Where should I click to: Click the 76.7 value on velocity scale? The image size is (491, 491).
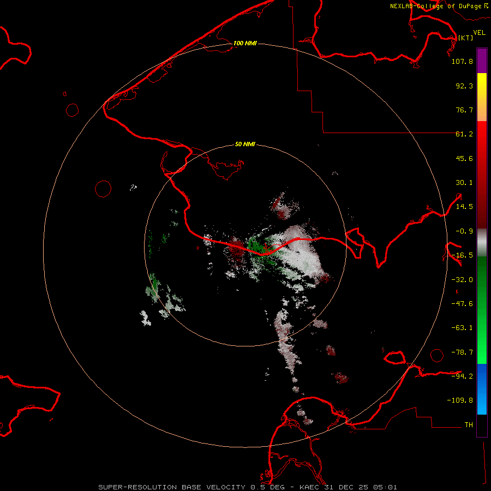464,110
